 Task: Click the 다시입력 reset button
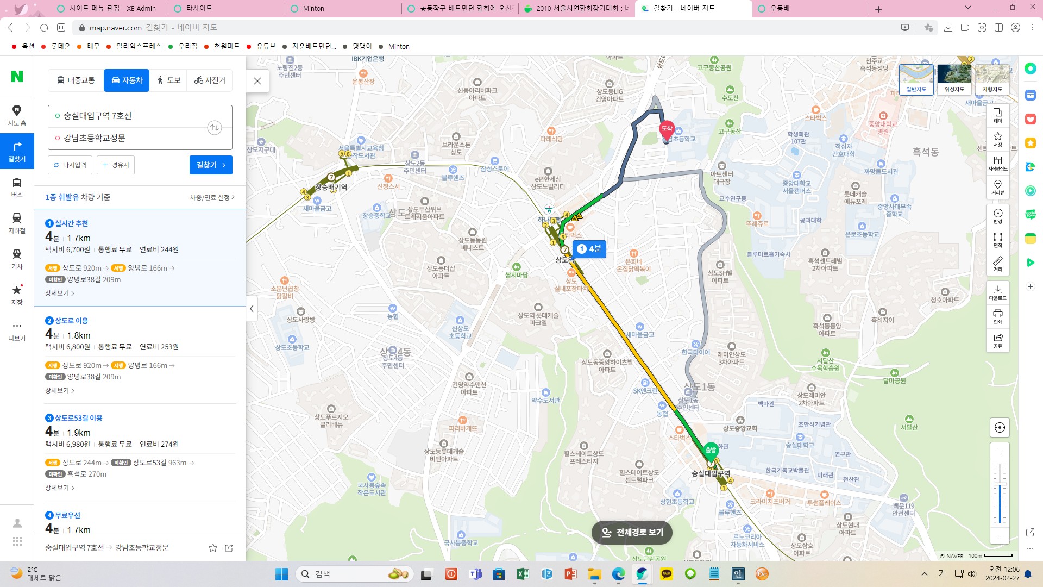[70, 165]
